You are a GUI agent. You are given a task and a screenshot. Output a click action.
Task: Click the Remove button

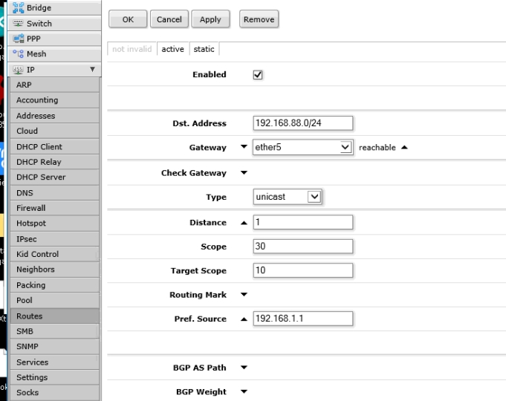point(259,19)
